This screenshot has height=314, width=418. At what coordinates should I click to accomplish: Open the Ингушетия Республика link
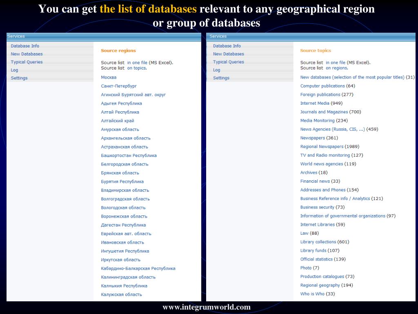click(x=125, y=251)
